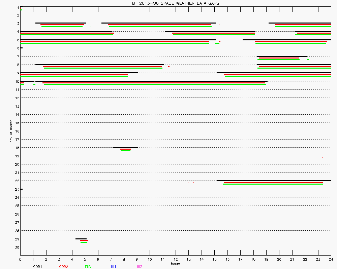Click the red COR2 legend label
The width and height of the screenshot is (337, 269).
(x=63, y=267)
